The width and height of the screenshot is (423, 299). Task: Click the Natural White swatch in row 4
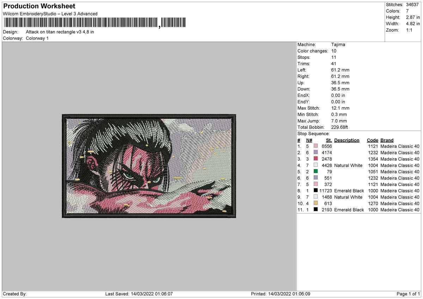pos(316,165)
